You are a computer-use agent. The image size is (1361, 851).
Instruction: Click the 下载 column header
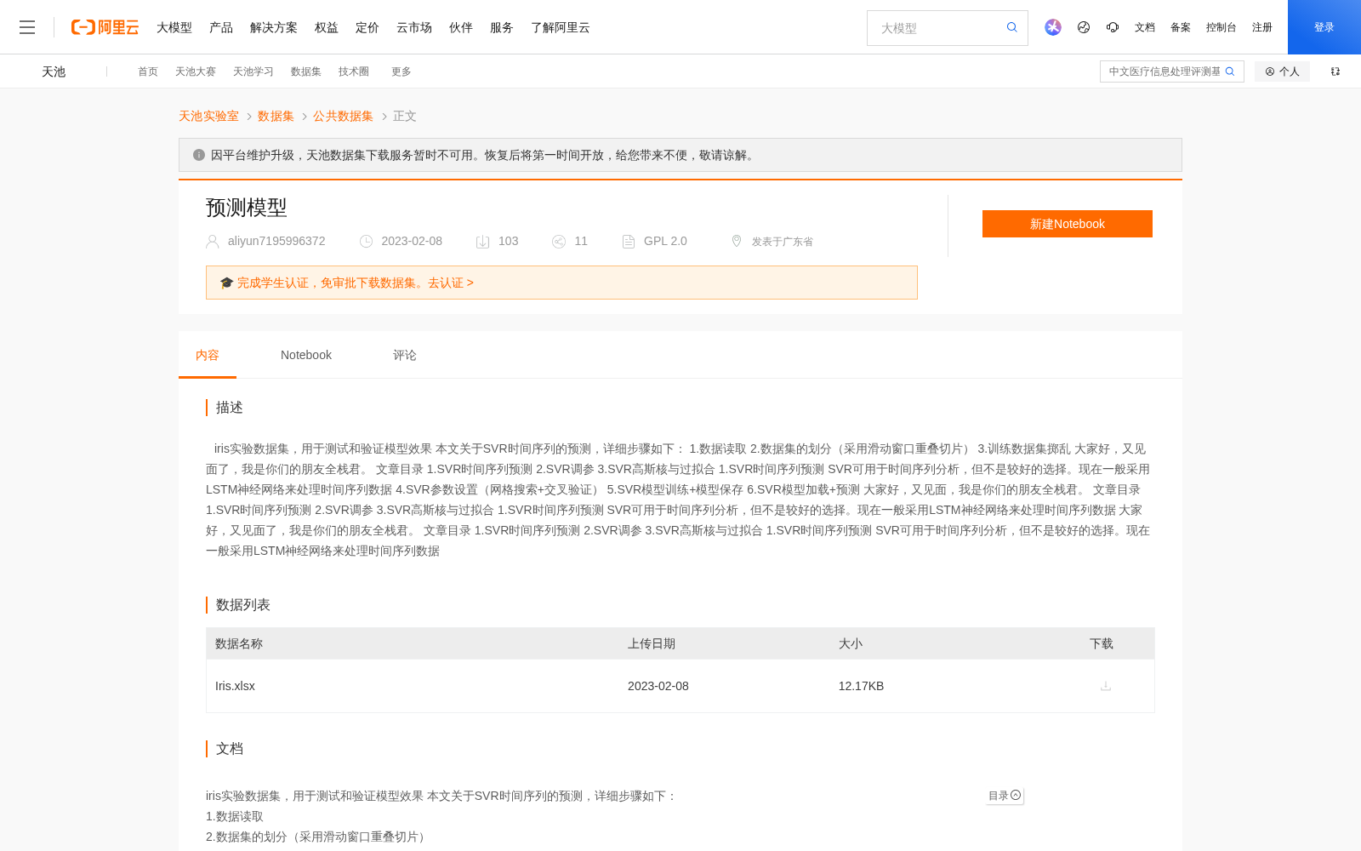coord(1102,643)
